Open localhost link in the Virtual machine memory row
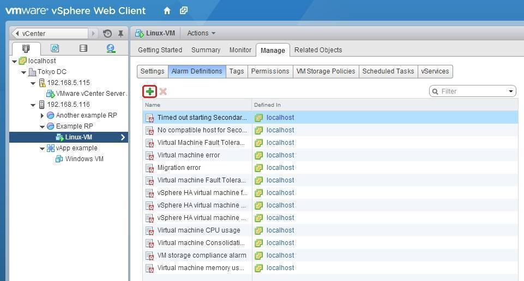Screen dimensions: 524x281 [280, 267]
